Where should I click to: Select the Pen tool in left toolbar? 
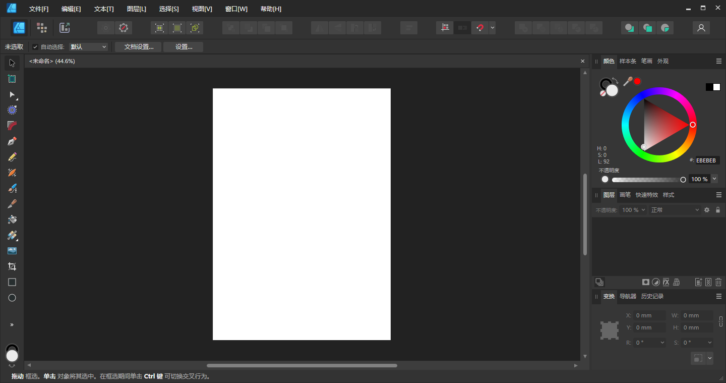click(x=12, y=141)
